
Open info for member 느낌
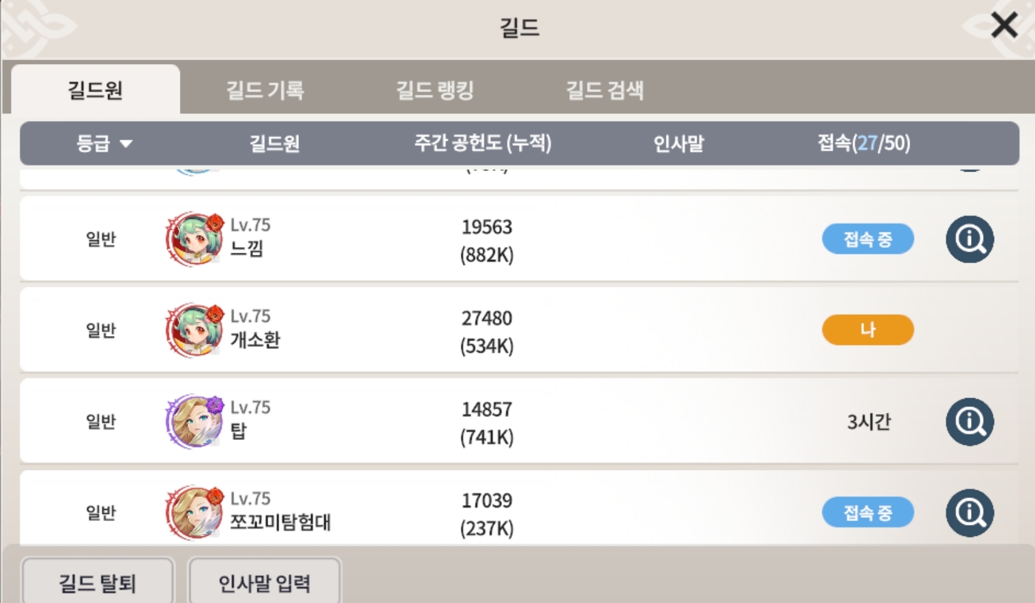969,239
